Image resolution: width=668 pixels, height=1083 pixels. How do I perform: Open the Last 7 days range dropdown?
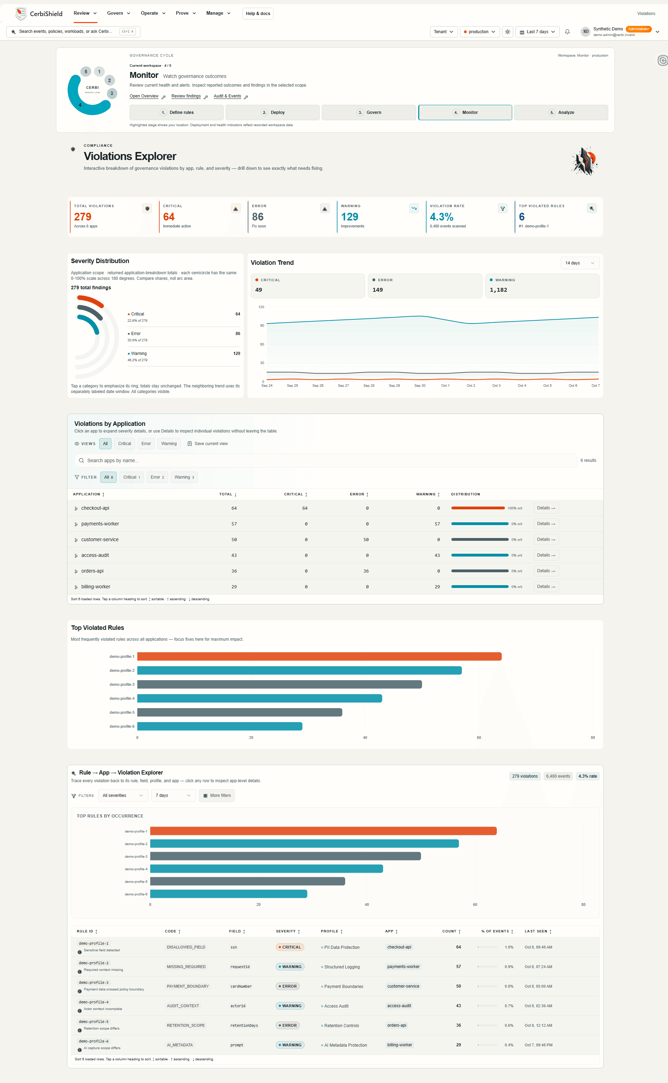537,32
